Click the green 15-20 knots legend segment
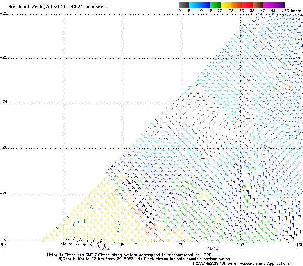Screen dimensions: 303x266 215,5
